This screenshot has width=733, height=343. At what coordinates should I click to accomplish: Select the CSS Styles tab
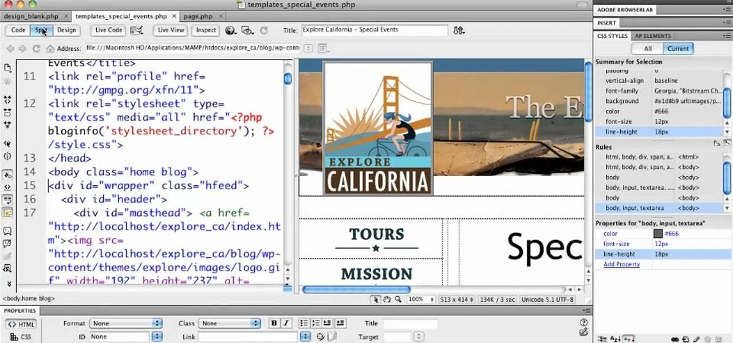point(612,36)
